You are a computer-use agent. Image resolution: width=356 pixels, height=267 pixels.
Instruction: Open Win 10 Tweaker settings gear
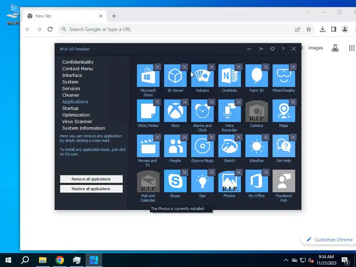(x=273, y=49)
